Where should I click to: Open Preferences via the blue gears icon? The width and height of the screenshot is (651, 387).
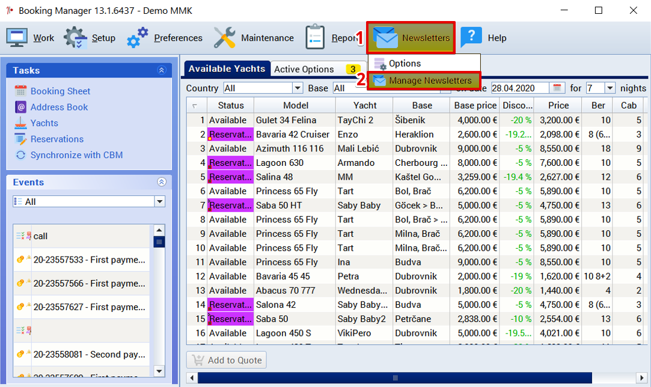tap(138, 38)
